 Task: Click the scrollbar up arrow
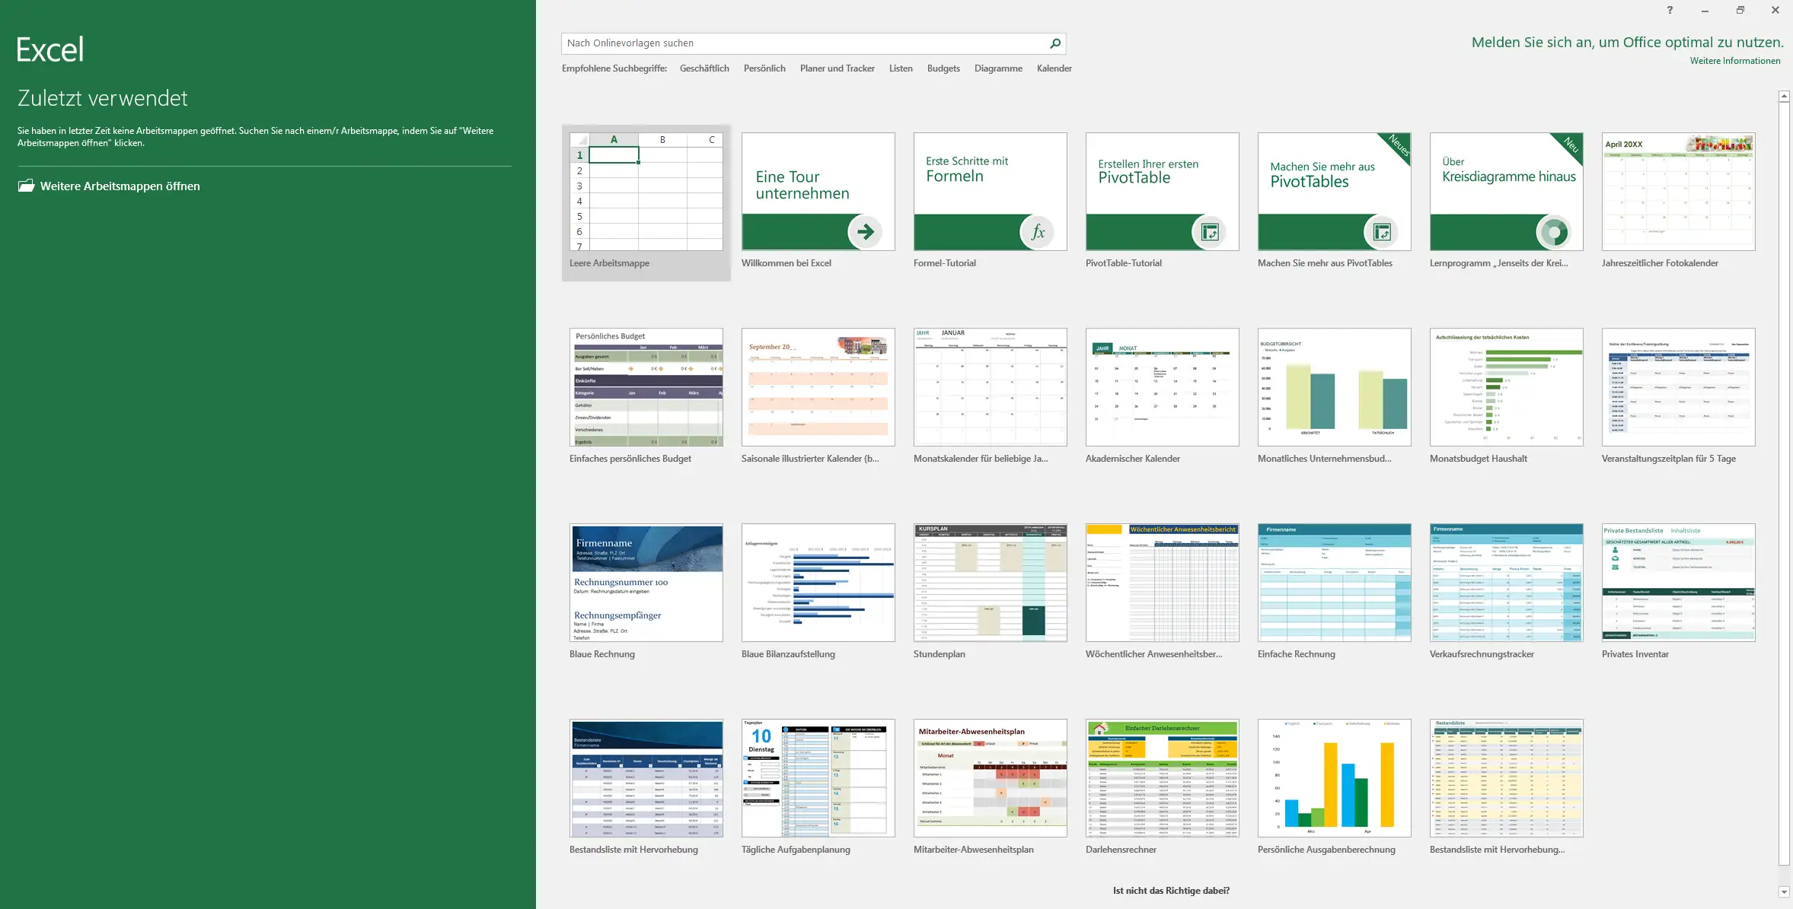point(1784,97)
